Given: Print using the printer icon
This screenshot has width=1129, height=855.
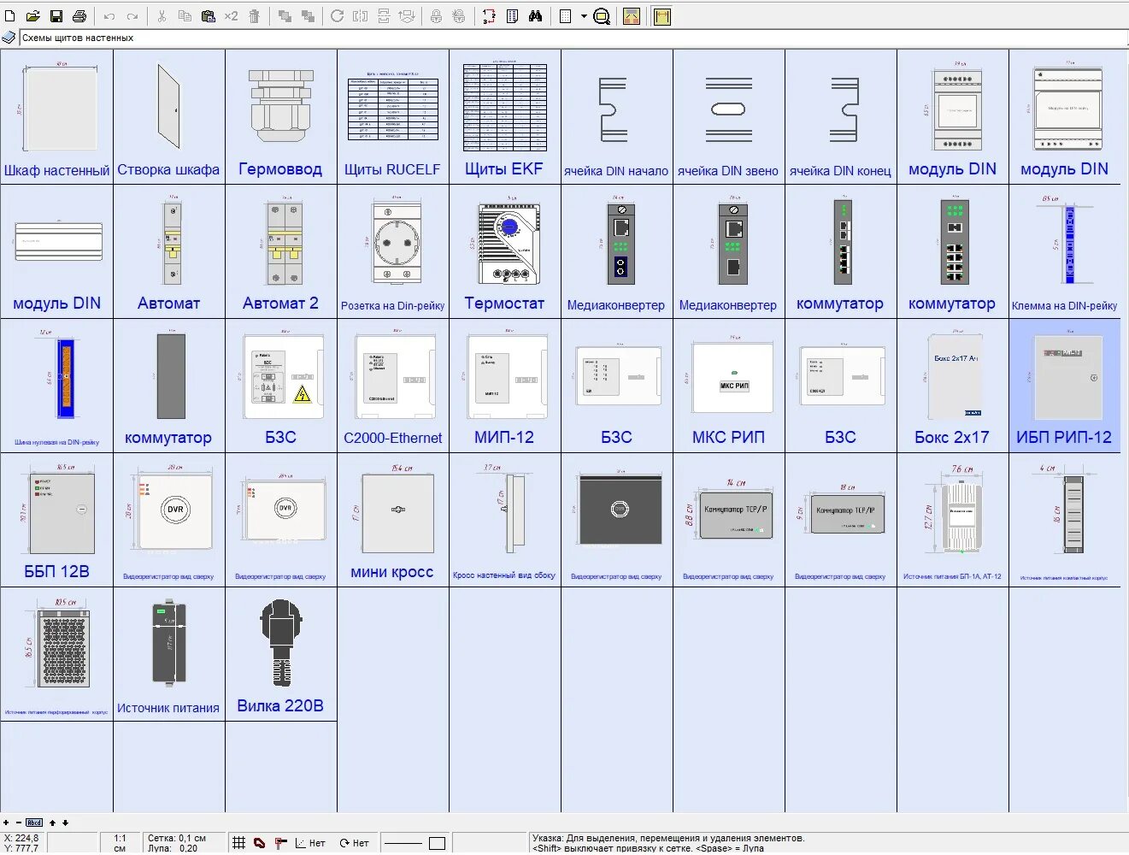Looking at the screenshot, I should coord(79,16).
